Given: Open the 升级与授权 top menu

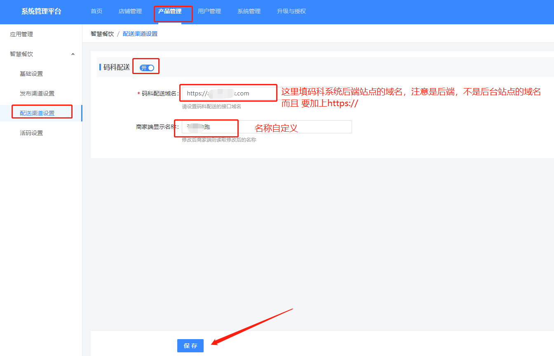Looking at the screenshot, I should (291, 12).
